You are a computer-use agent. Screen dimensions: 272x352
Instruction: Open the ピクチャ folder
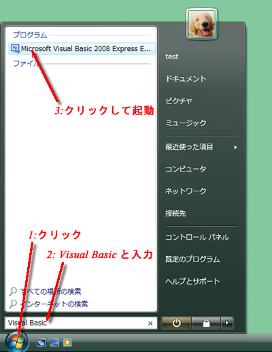[x=179, y=101]
